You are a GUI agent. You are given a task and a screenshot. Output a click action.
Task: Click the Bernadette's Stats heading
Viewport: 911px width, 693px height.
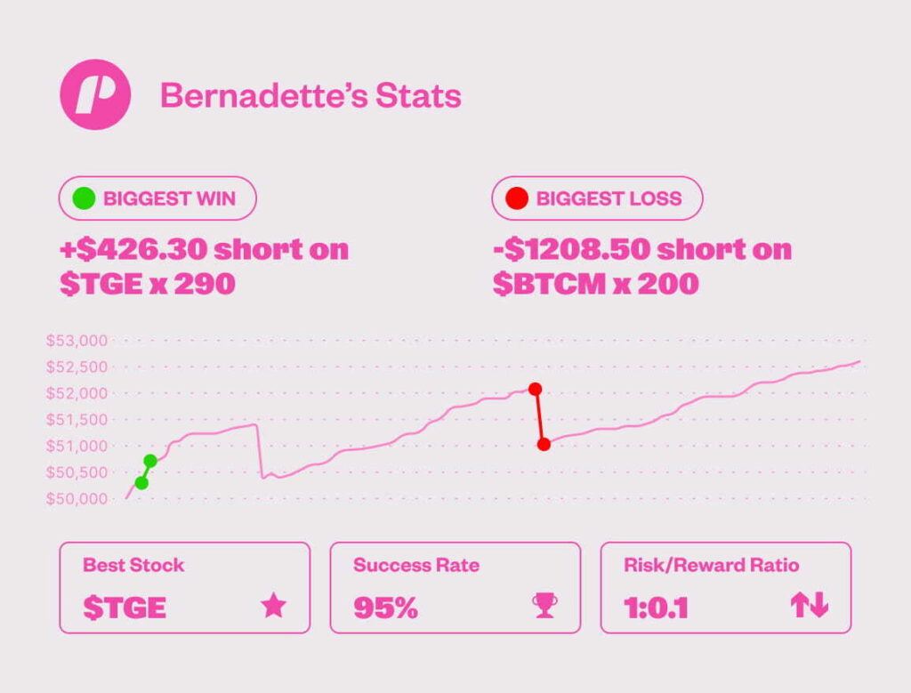click(310, 96)
